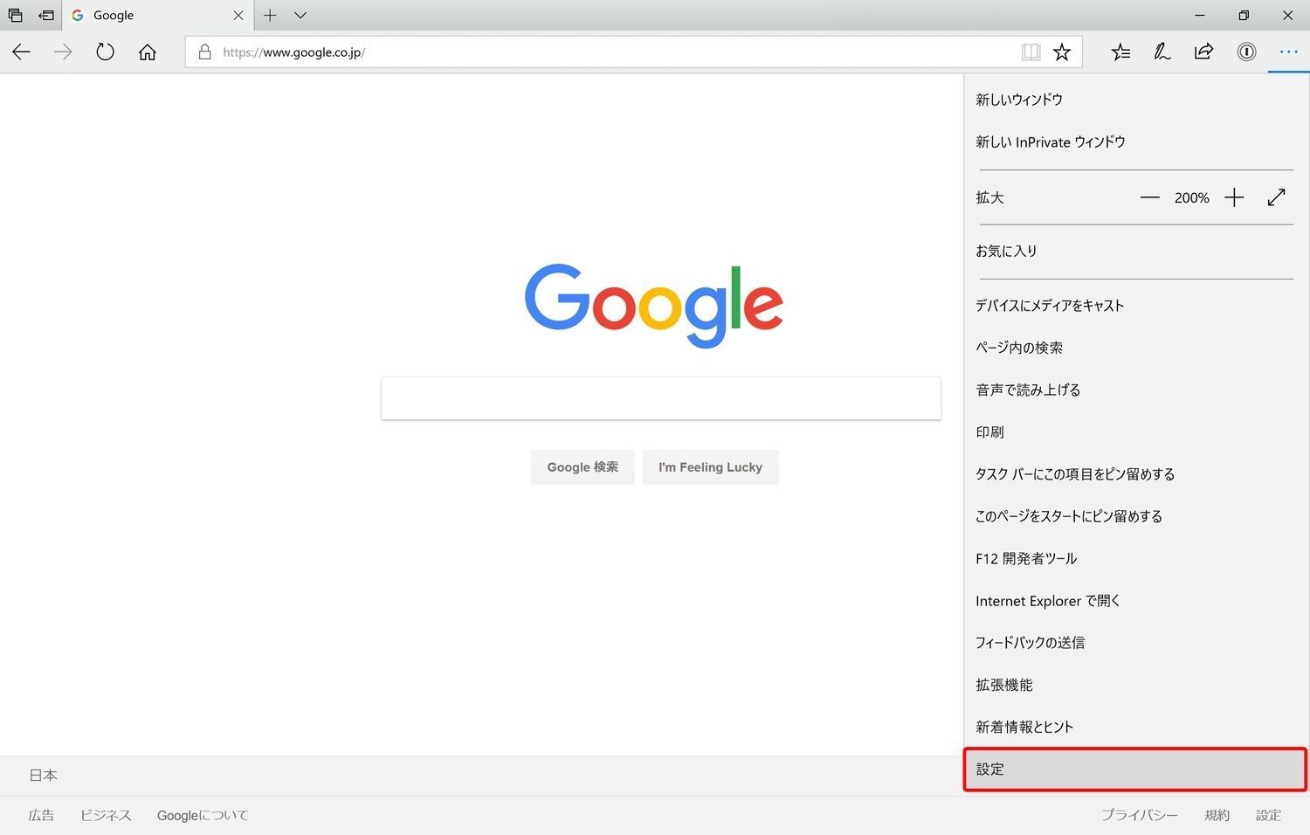This screenshot has height=835, width=1310.
Task: Click the Google logo
Action: pyautogui.click(x=654, y=305)
